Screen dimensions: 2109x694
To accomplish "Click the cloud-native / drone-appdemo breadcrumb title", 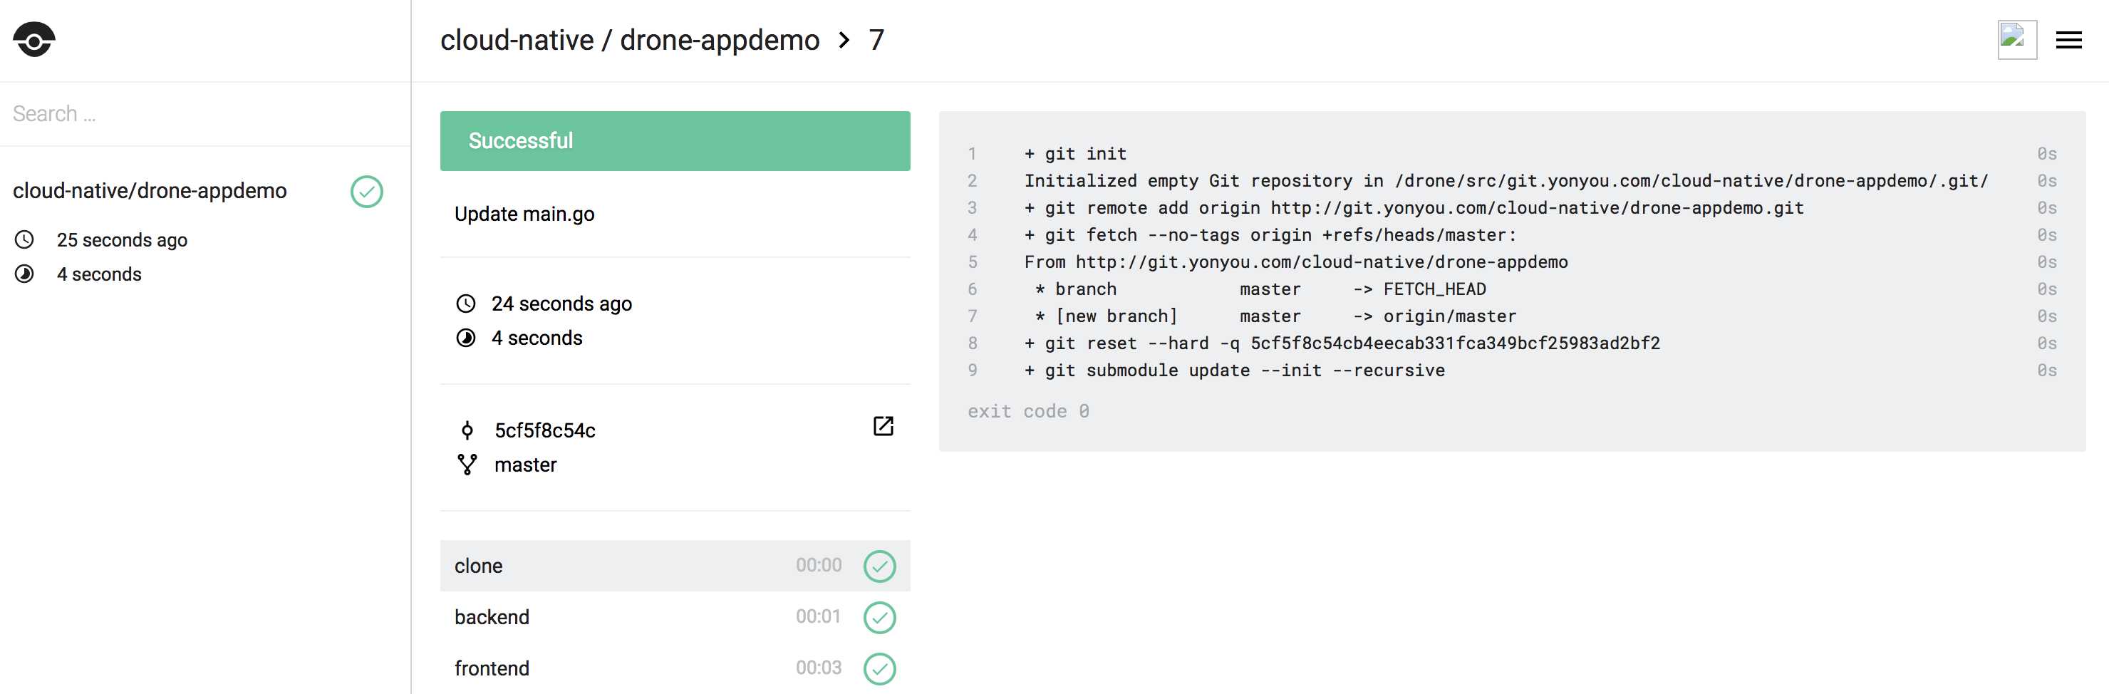I will [x=628, y=40].
